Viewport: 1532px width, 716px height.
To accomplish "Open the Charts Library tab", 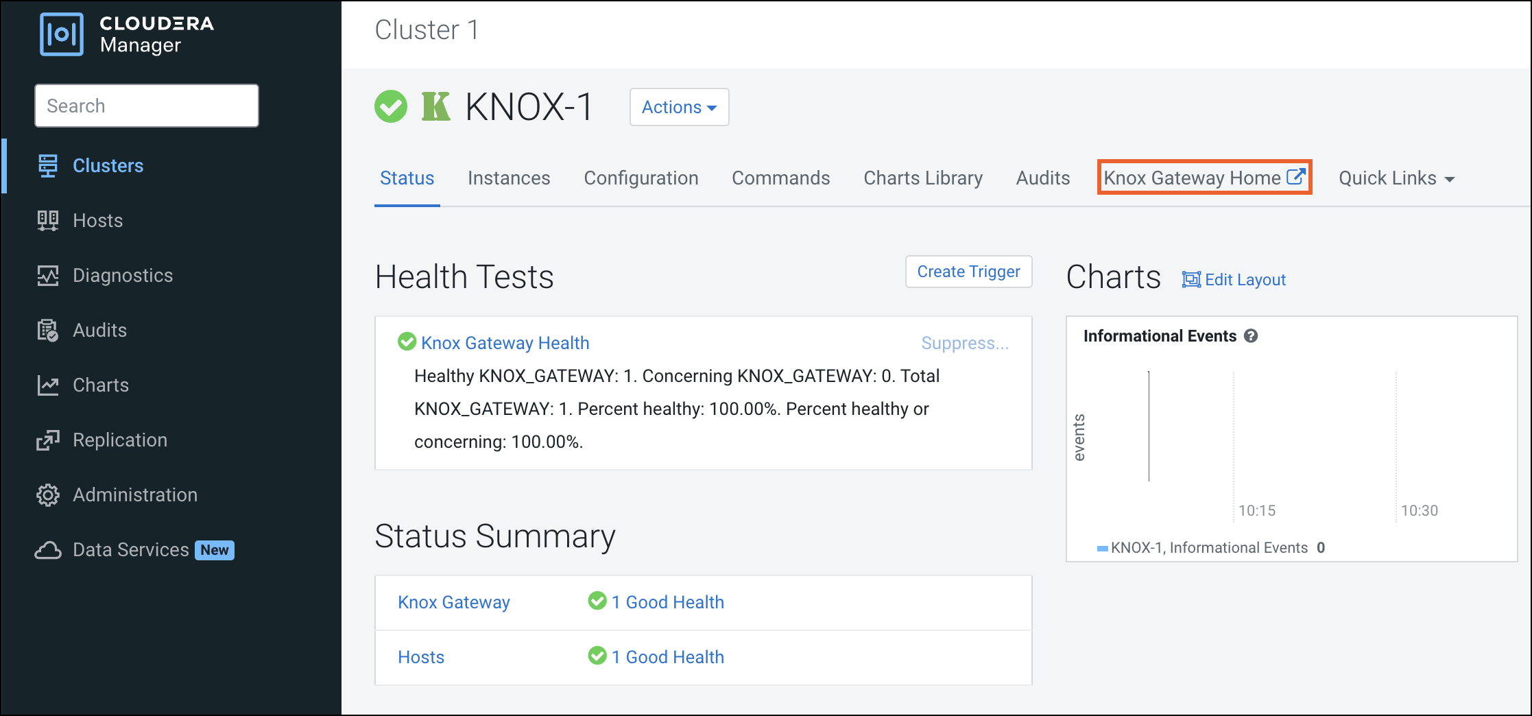I will (923, 178).
